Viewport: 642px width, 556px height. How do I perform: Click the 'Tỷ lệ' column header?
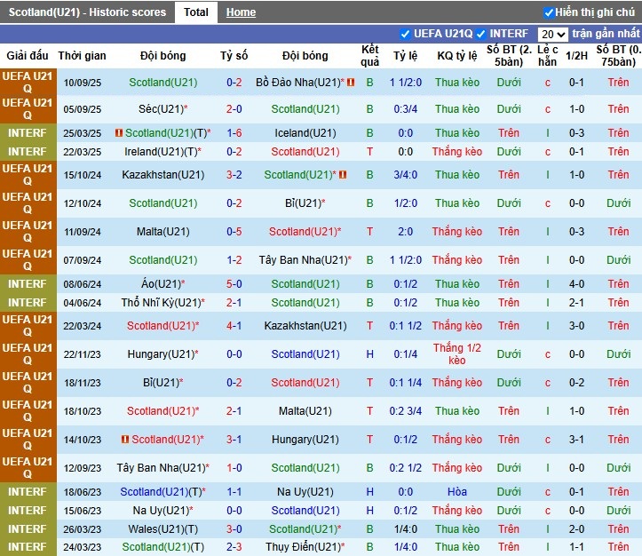[x=405, y=55]
